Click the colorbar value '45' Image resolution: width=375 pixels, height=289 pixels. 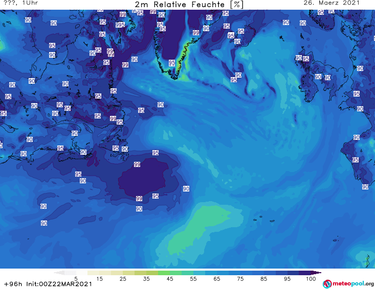pos(170,279)
